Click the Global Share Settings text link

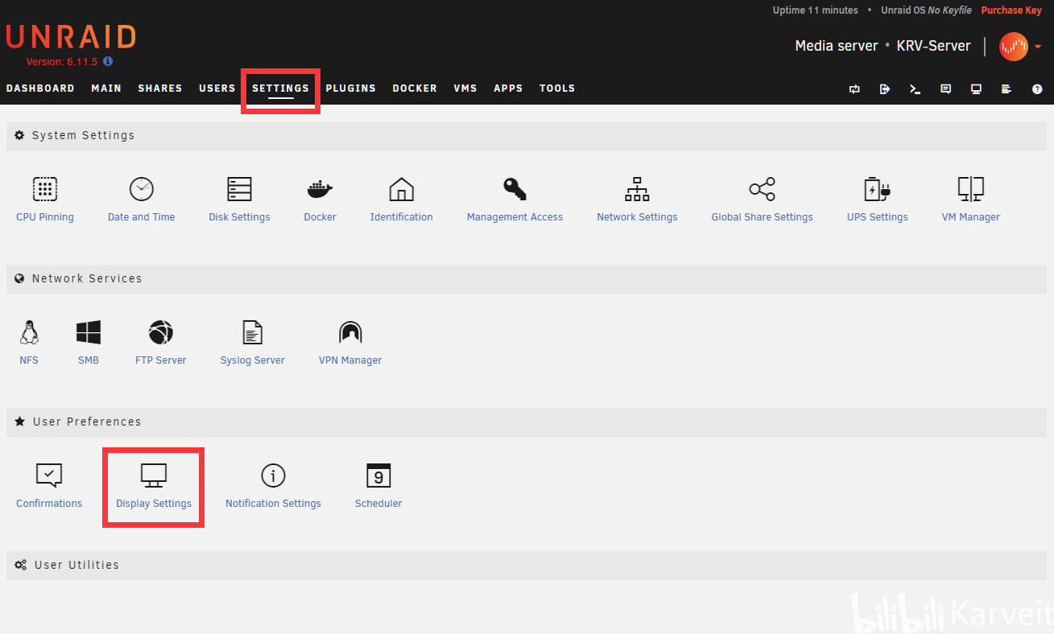click(762, 217)
